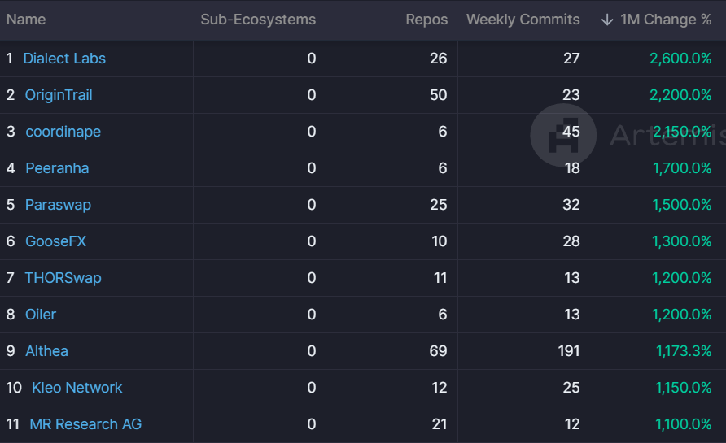Open the Kleo Network link
Image resolution: width=726 pixels, height=443 pixels.
[x=77, y=387]
